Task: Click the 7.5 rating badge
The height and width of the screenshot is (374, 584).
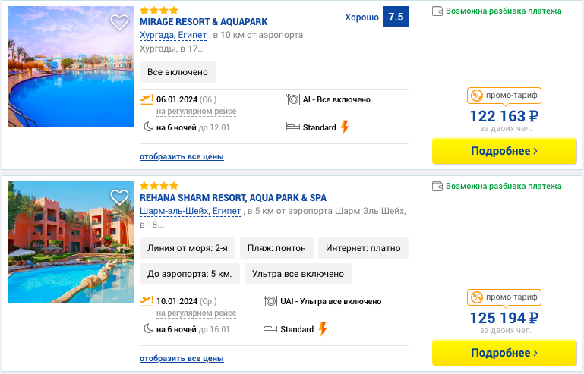Action: point(396,17)
